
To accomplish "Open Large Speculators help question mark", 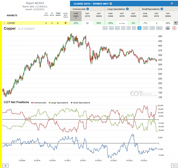I will [127, 9].
